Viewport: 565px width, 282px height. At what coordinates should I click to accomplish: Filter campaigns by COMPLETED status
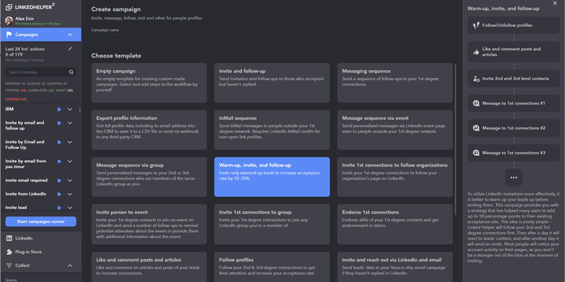pyautogui.click(x=41, y=91)
